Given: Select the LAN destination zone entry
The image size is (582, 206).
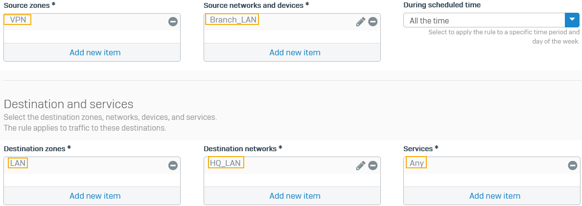Looking at the screenshot, I should click(x=18, y=163).
